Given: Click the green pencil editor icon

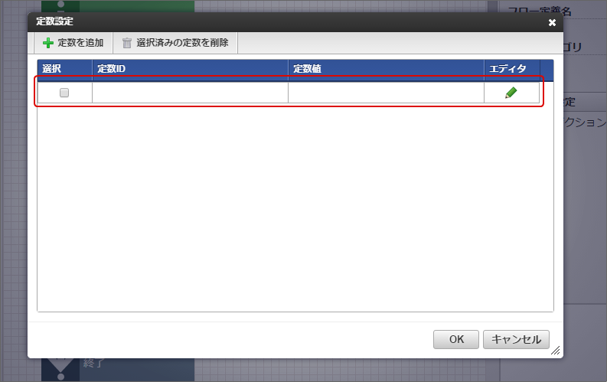Looking at the screenshot, I should [511, 93].
